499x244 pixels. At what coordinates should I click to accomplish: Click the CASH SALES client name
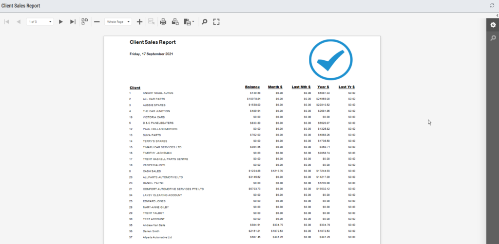(x=152, y=171)
